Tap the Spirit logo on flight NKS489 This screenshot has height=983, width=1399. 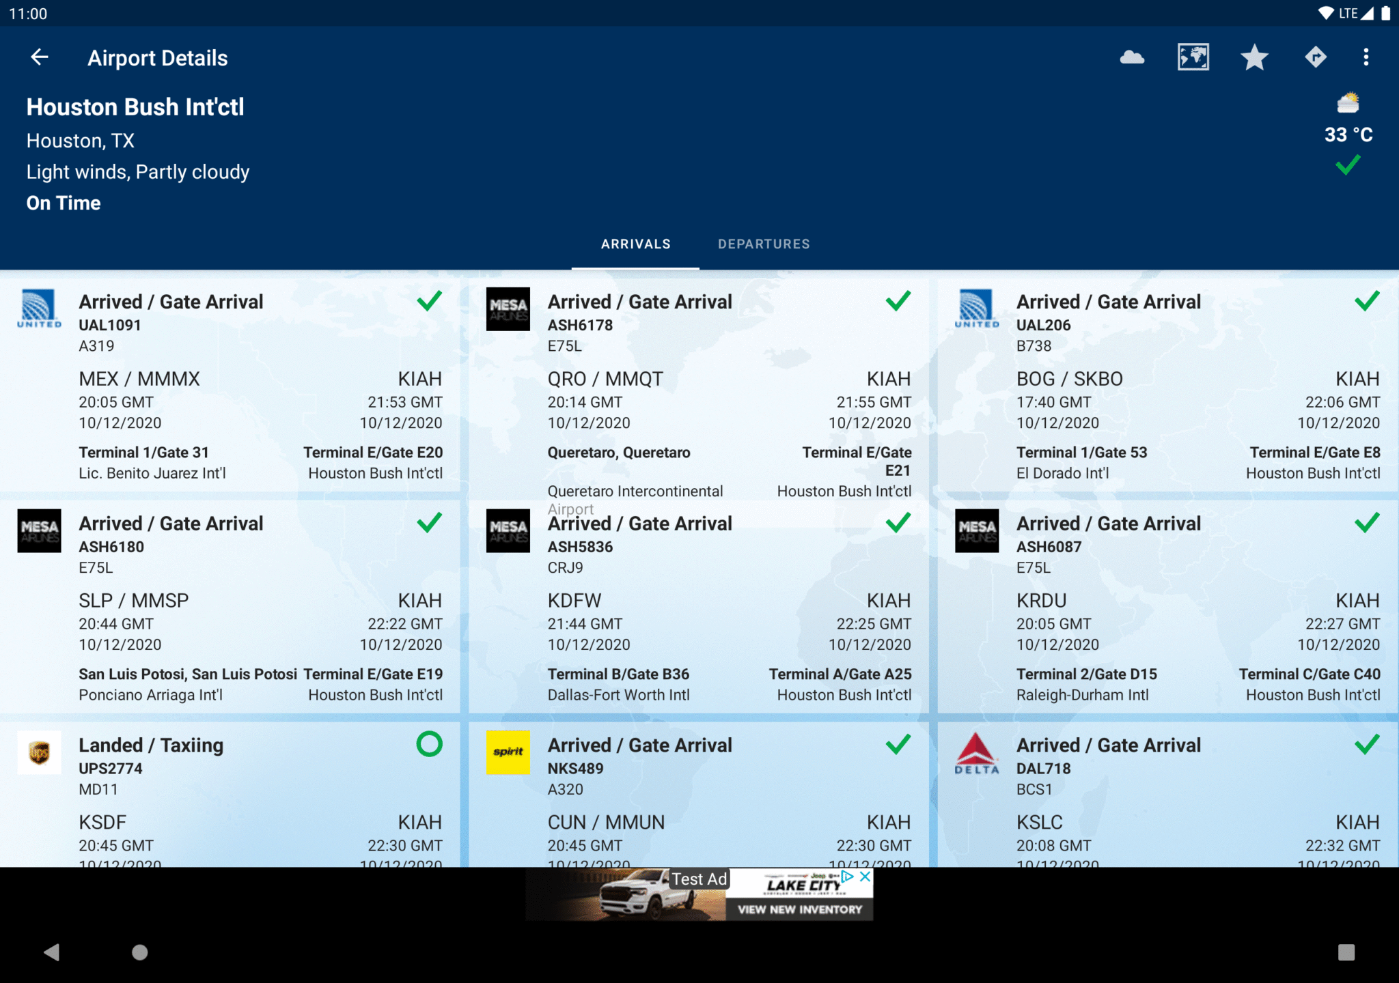point(508,753)
